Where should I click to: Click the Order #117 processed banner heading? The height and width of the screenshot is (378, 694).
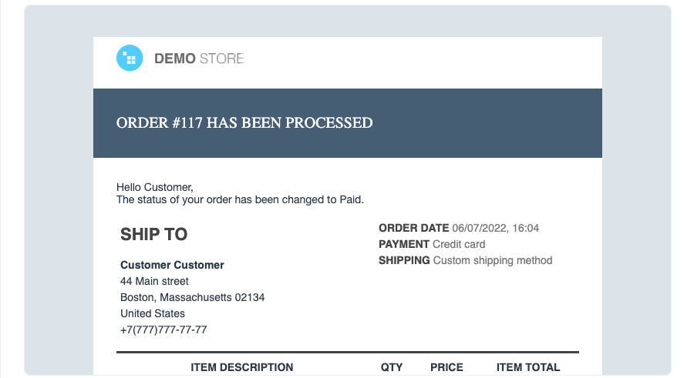pyautogui.click(x=244, y=122)
